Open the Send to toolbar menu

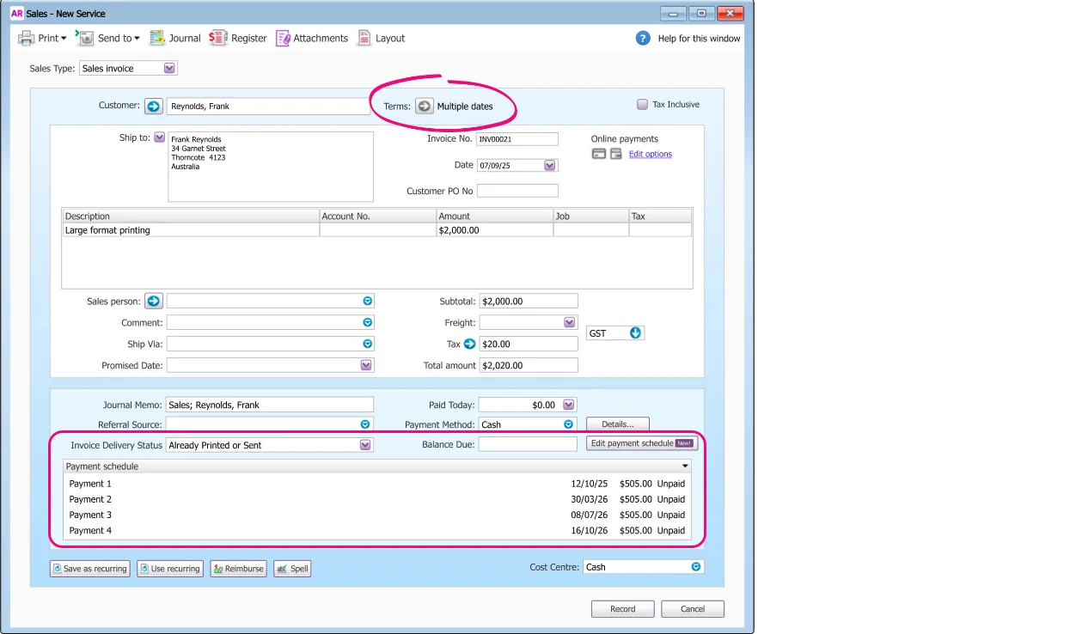click(108, 38)
